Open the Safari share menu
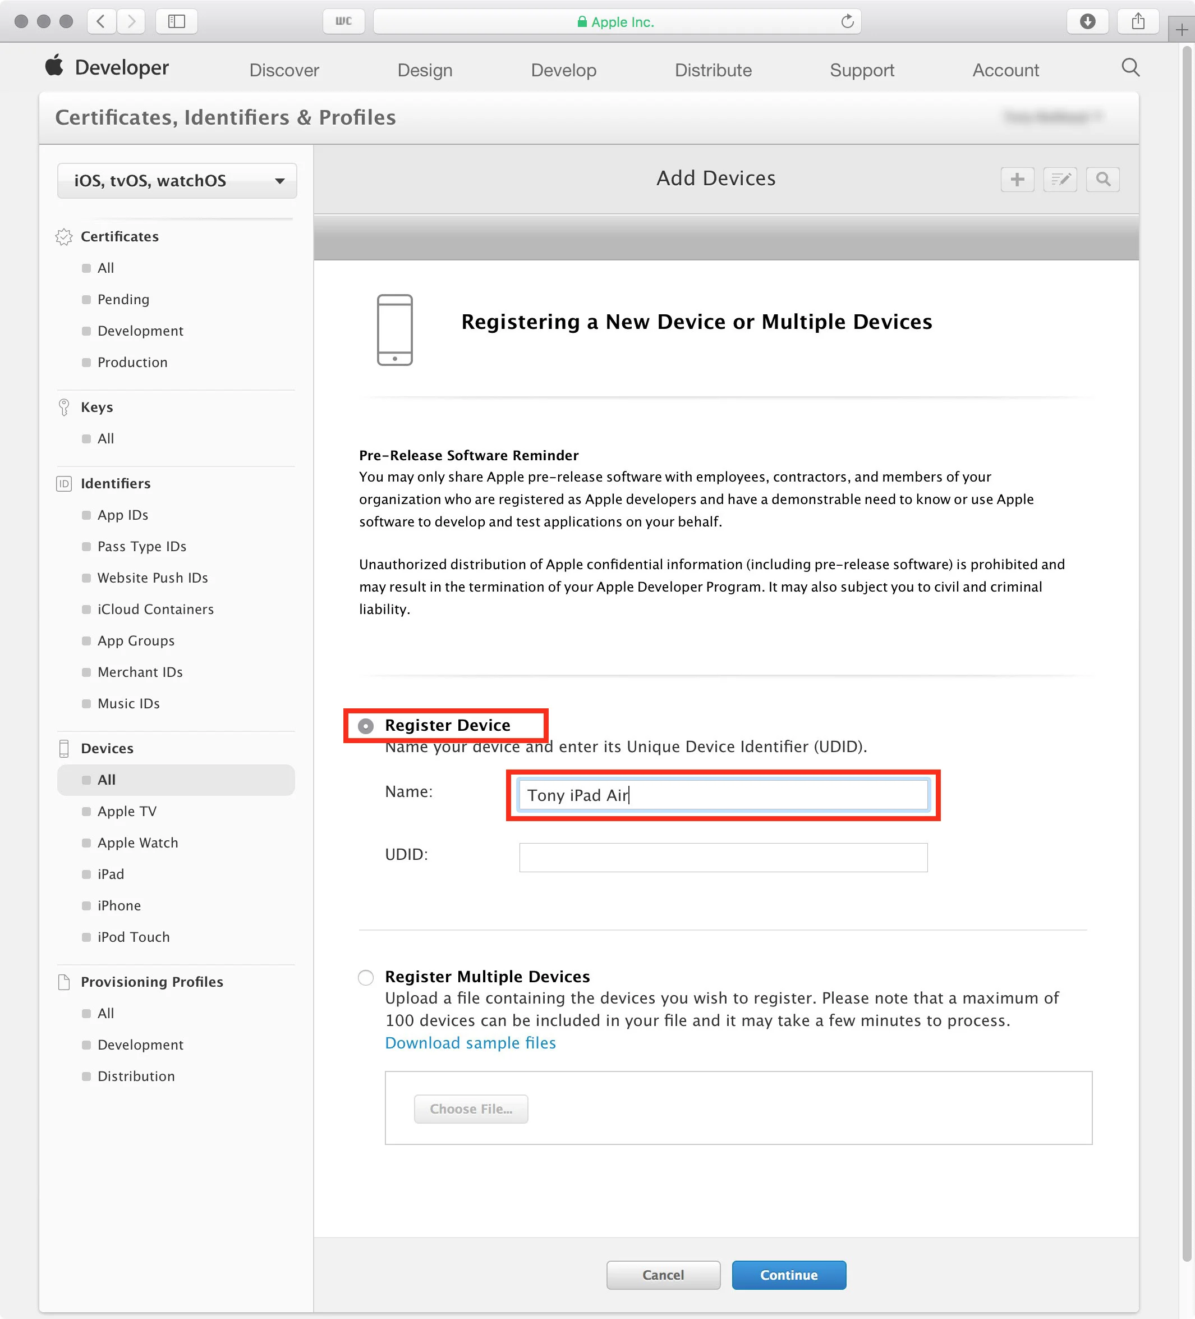The height and width of the screenshot is (1319, 1195). tap(1138, 21)
